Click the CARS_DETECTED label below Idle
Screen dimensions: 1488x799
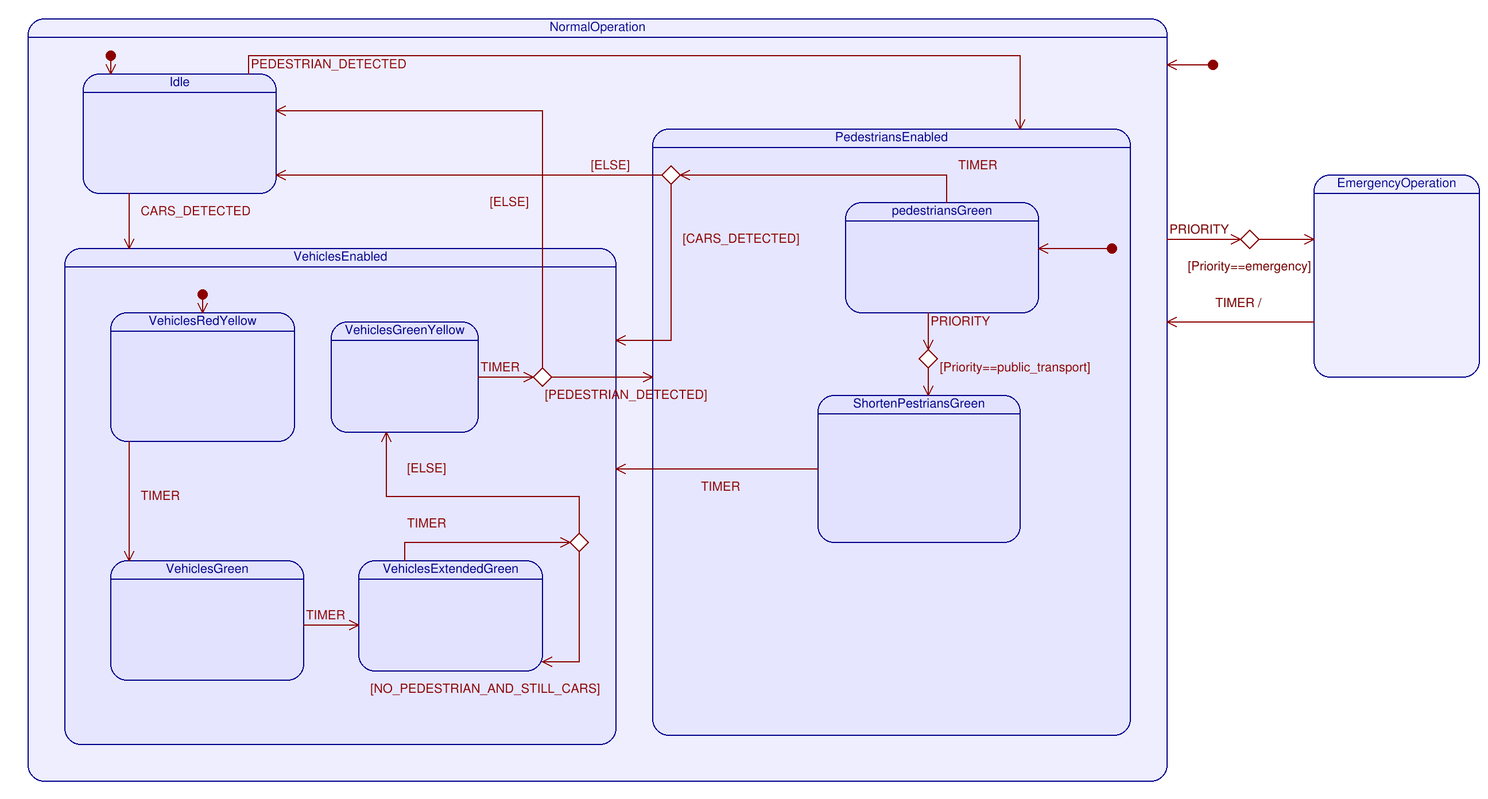click(x=195, y=211)
